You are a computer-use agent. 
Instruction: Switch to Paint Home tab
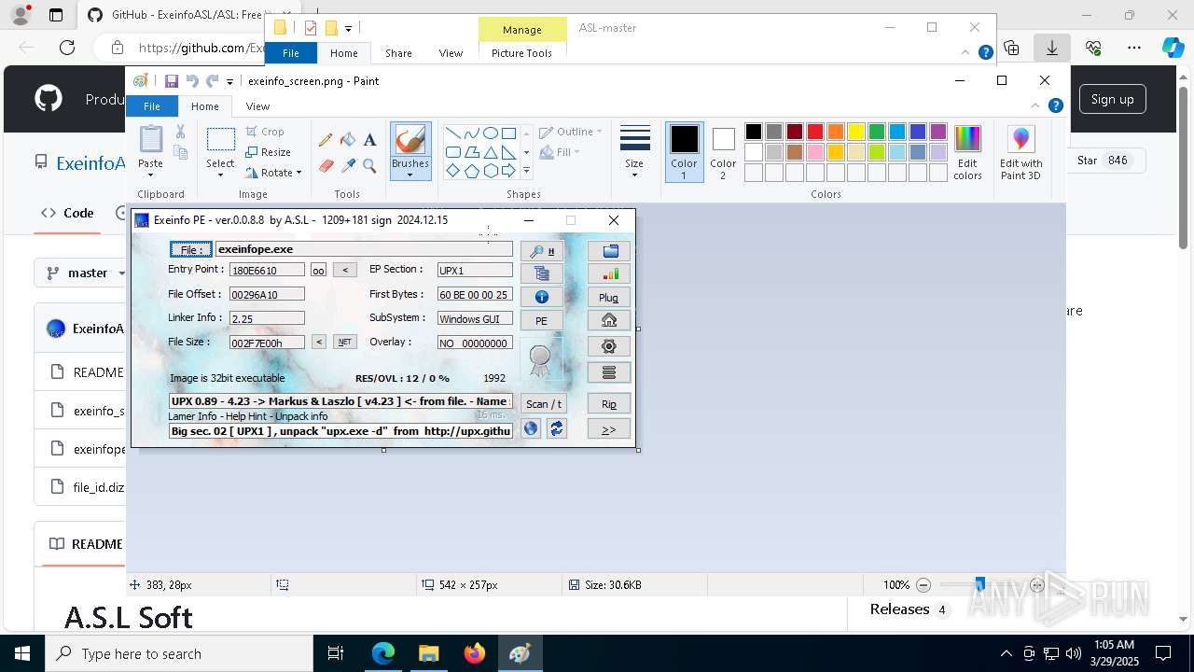coord(205,106)
